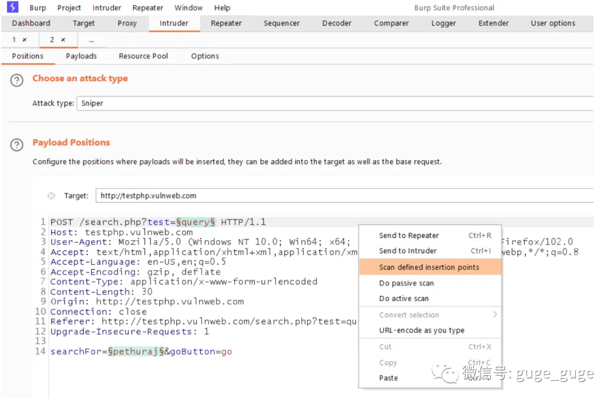Switch to the Dashboard tab
Image resolution: width=614 pixels, height=402 pixels.
coord(31,23)
